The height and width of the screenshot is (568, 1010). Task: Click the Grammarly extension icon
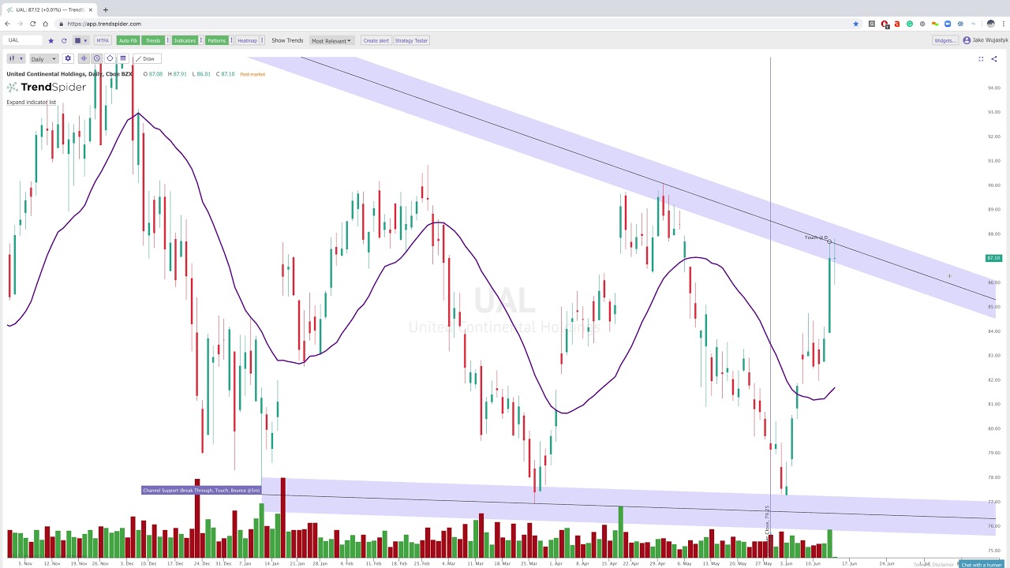point(910,24)
